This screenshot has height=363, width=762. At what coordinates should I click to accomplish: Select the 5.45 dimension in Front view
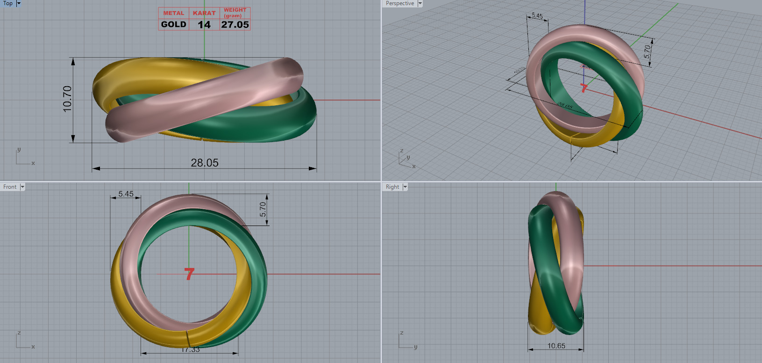pyautogui.click(x=126, y=194)
